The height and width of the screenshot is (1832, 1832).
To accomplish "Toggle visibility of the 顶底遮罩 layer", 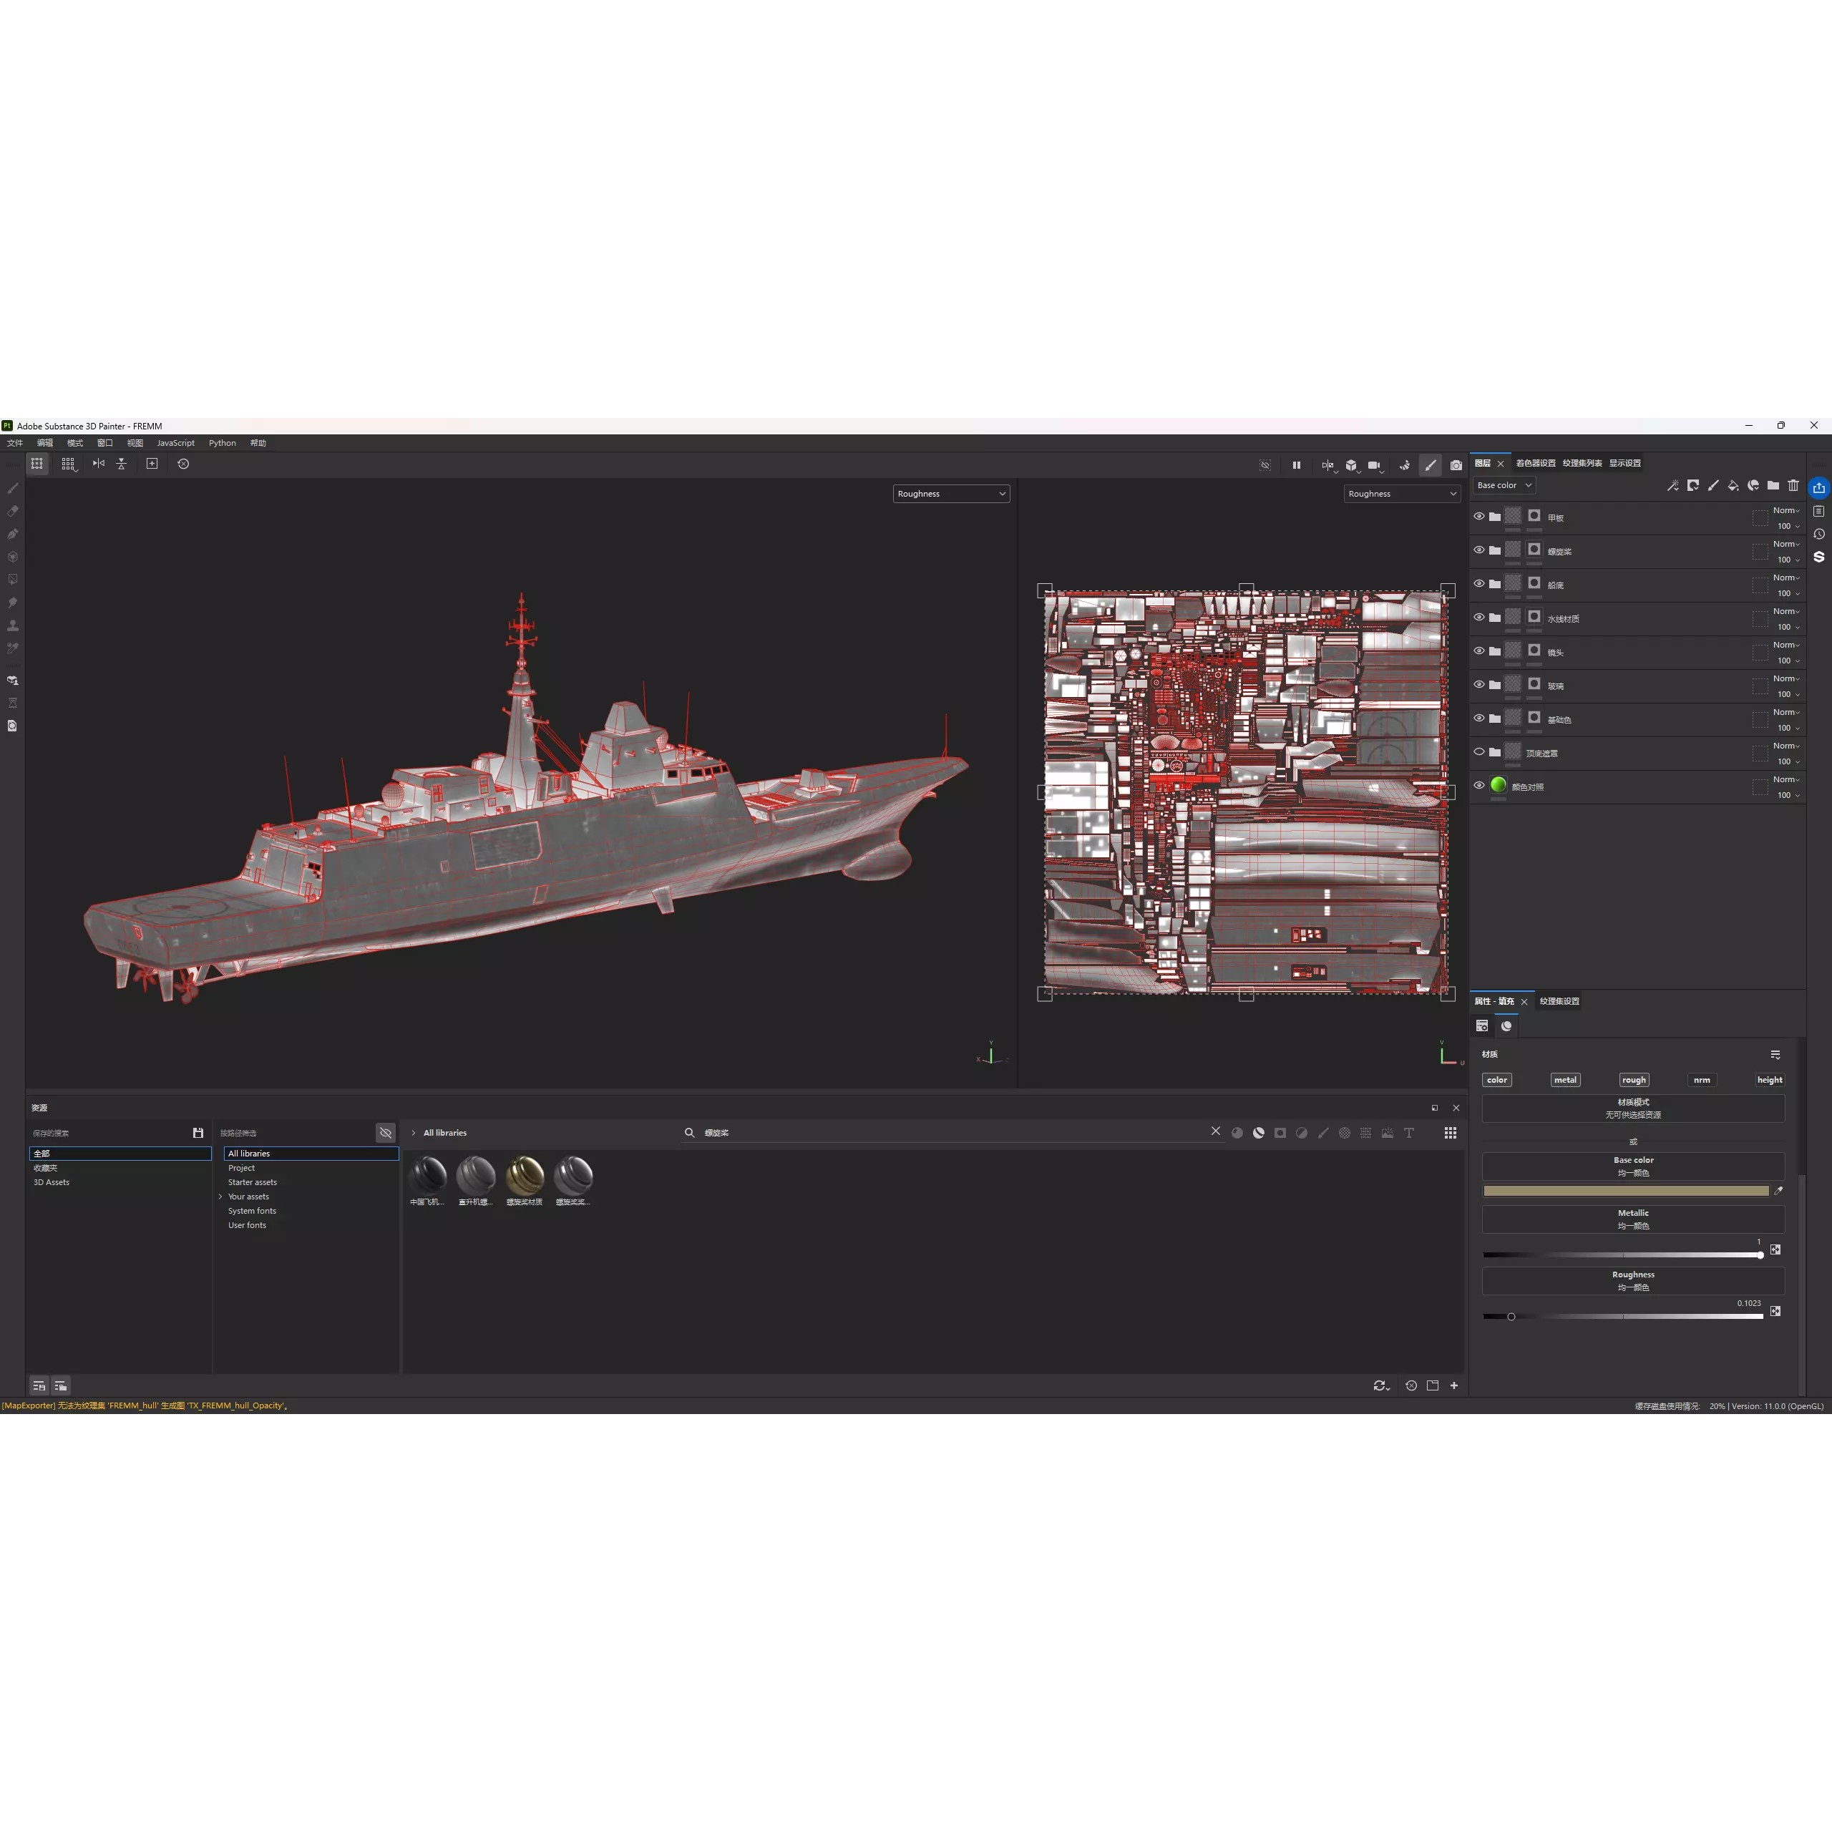I will tap(1478, 752).
